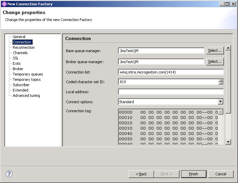
Task: Click the Connection list text field
Action: pos(171,72)
